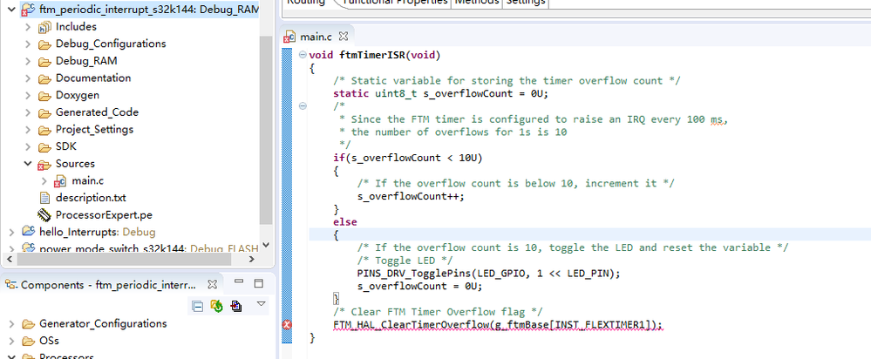Screen dimensions: 871x359
Task: Expand the SDK folder
Action: pos(28,147)
